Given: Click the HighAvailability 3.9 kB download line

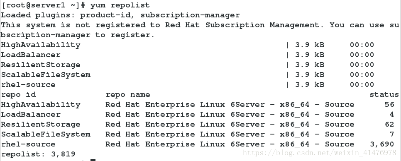Looking at the screenshot, I should pyautogui.click(x=188, y=45).
